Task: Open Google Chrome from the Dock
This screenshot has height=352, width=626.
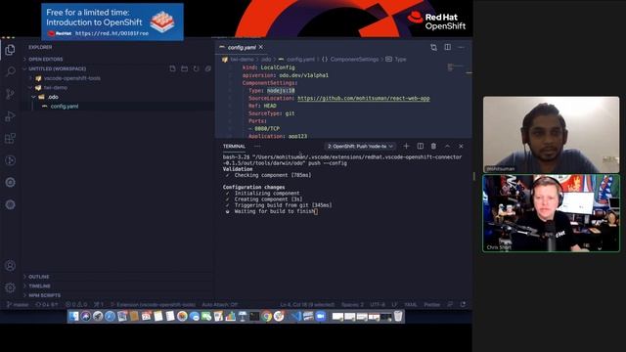Action: pos(267,317)
